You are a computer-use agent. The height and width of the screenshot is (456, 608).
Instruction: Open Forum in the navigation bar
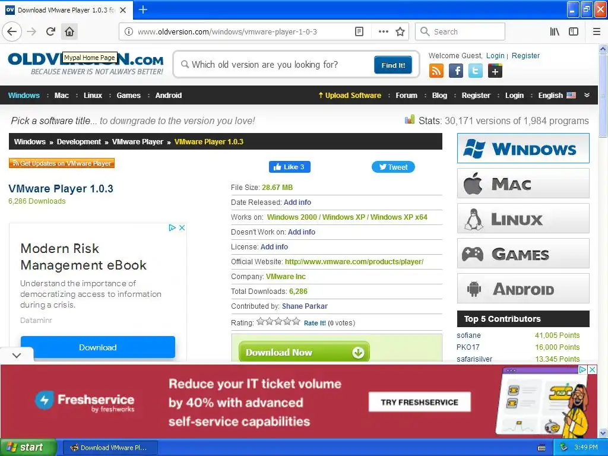pyautogui.click(x=406, y=96)
